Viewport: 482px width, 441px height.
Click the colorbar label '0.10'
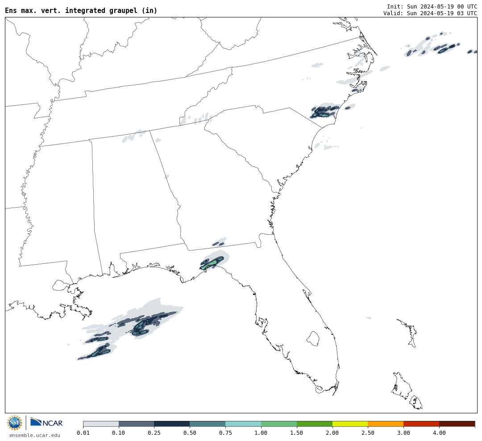pos(119,433)
